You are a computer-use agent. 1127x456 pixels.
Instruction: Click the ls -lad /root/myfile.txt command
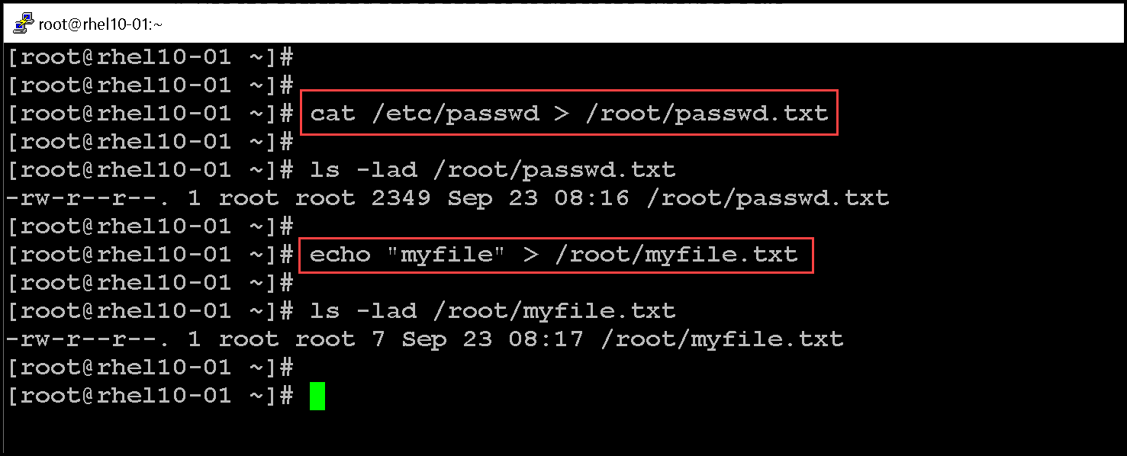pyautogui.click(x=492, y=311)
